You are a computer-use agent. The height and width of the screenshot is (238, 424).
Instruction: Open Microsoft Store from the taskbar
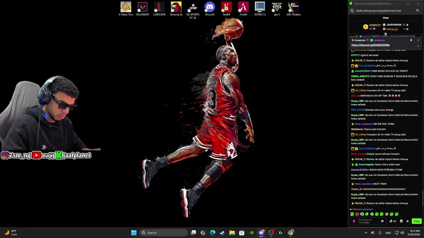click(242, 233)
